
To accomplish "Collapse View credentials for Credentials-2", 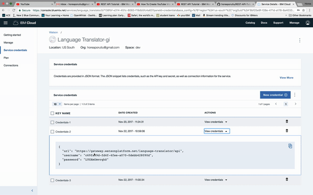I will point(217,131).
